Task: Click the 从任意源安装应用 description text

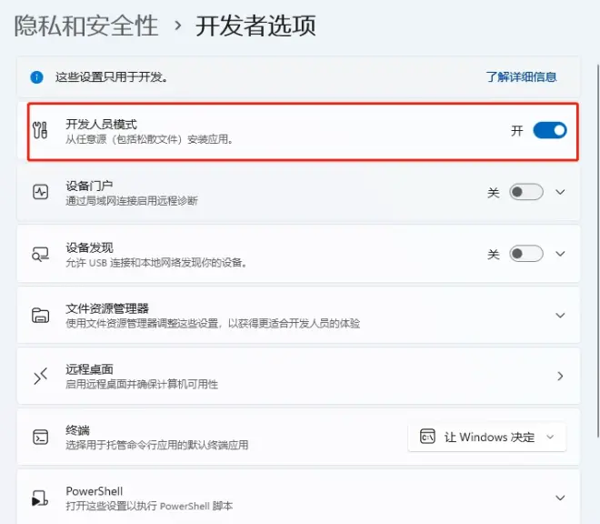Action: (x=149, y=139)
